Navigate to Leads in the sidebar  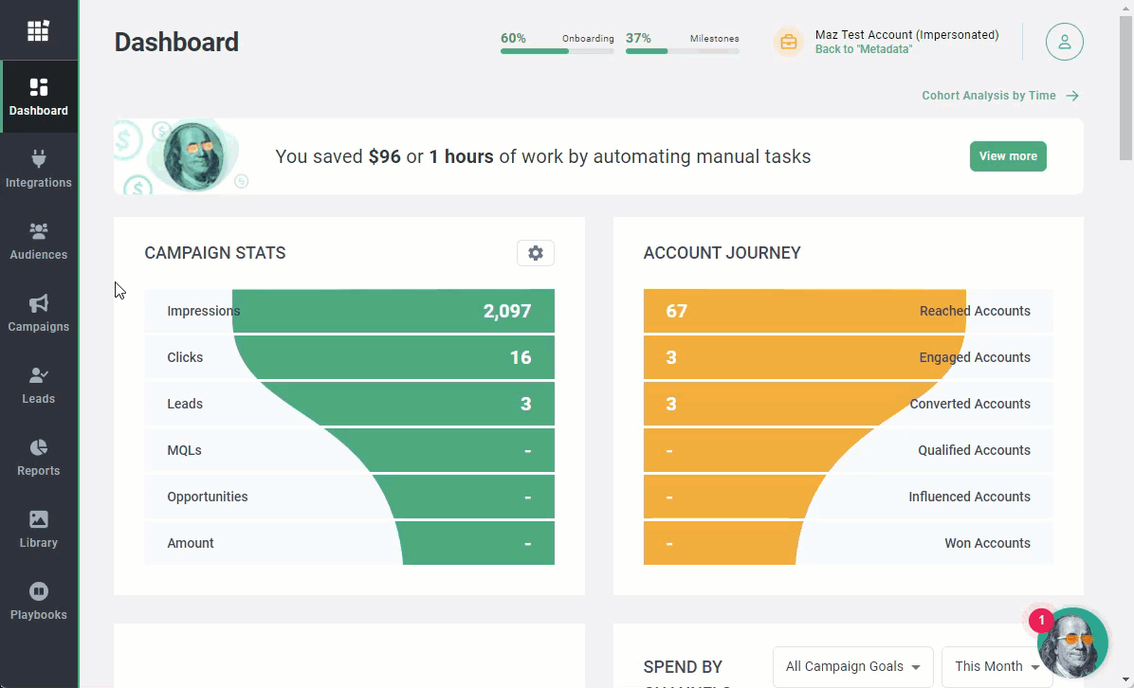point(39,385)
